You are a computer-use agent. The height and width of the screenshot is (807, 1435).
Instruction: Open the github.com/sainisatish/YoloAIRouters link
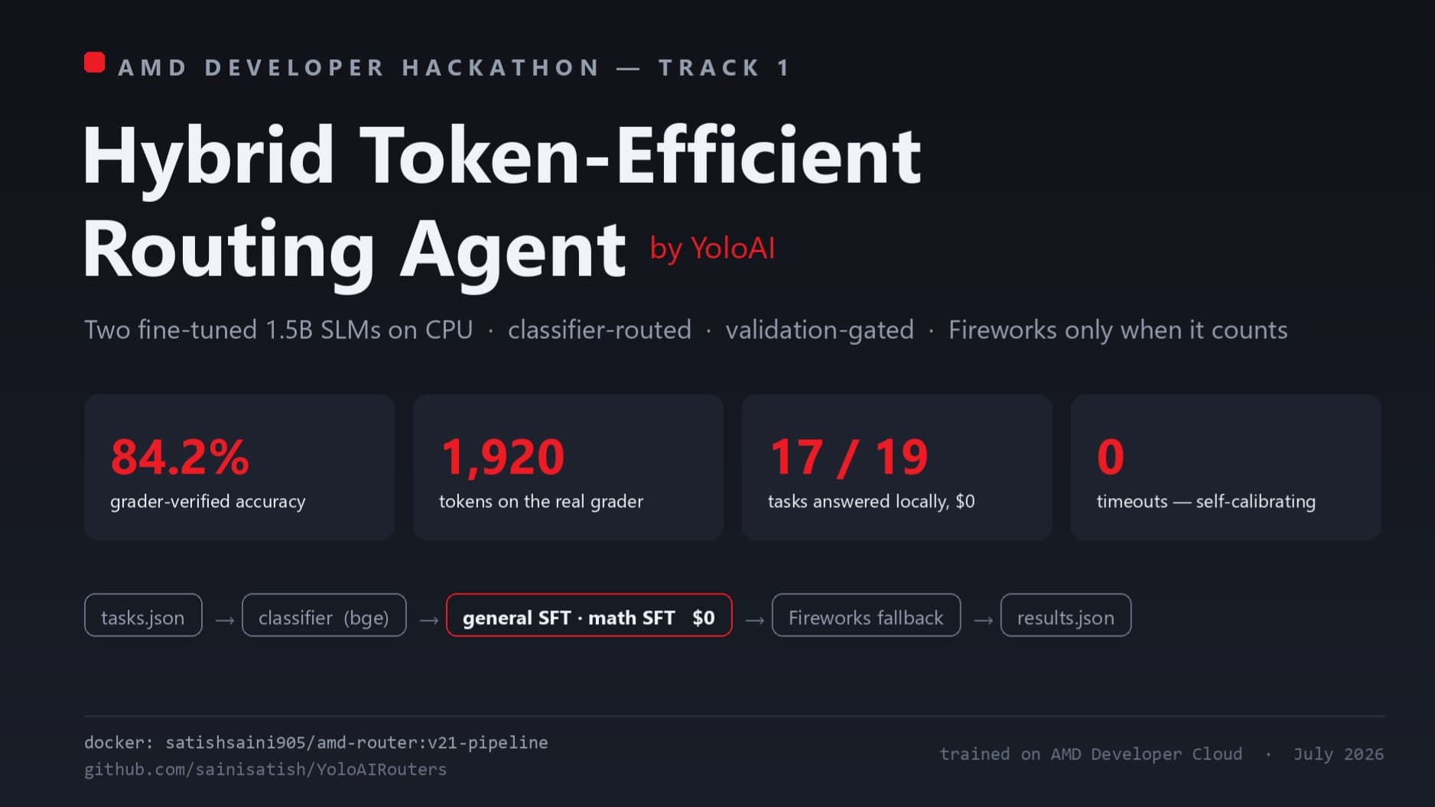[265, 770]
